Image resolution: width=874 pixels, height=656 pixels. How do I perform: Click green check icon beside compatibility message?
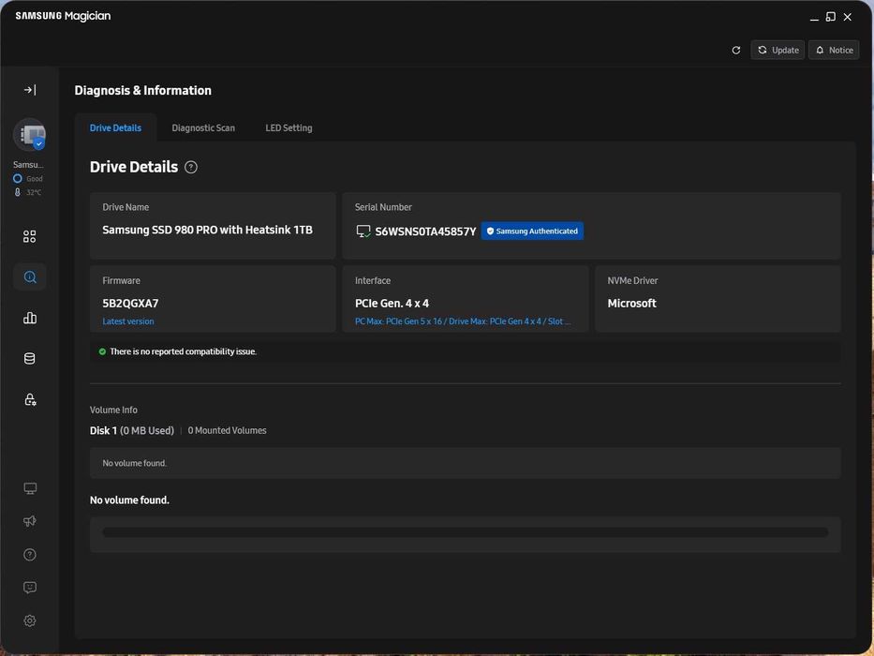pyautogui.click(x=102, y=351)
